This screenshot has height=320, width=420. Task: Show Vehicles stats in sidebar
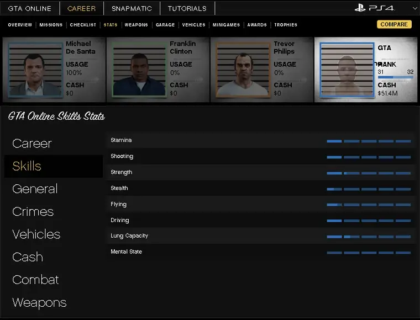pos(36,234)
